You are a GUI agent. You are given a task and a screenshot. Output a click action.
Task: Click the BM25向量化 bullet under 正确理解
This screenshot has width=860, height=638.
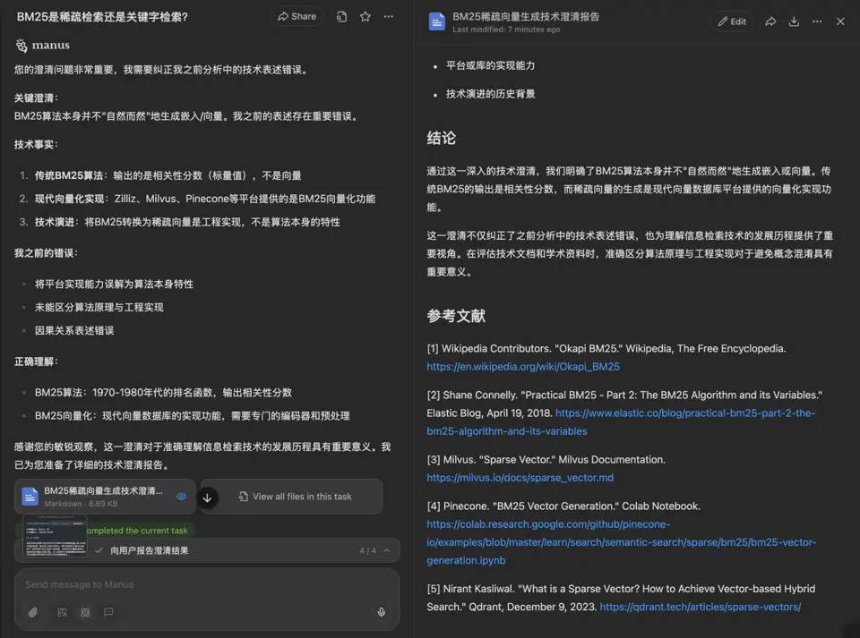coord(193,416)
